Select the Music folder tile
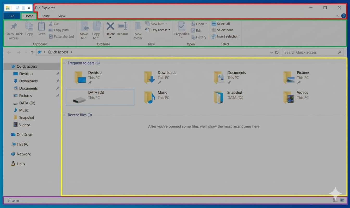Screen dimensions: 350x208 tap(170, 97)
